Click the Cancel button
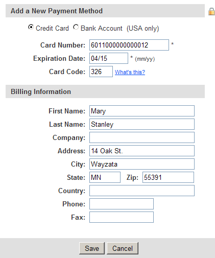 (123, 248)
